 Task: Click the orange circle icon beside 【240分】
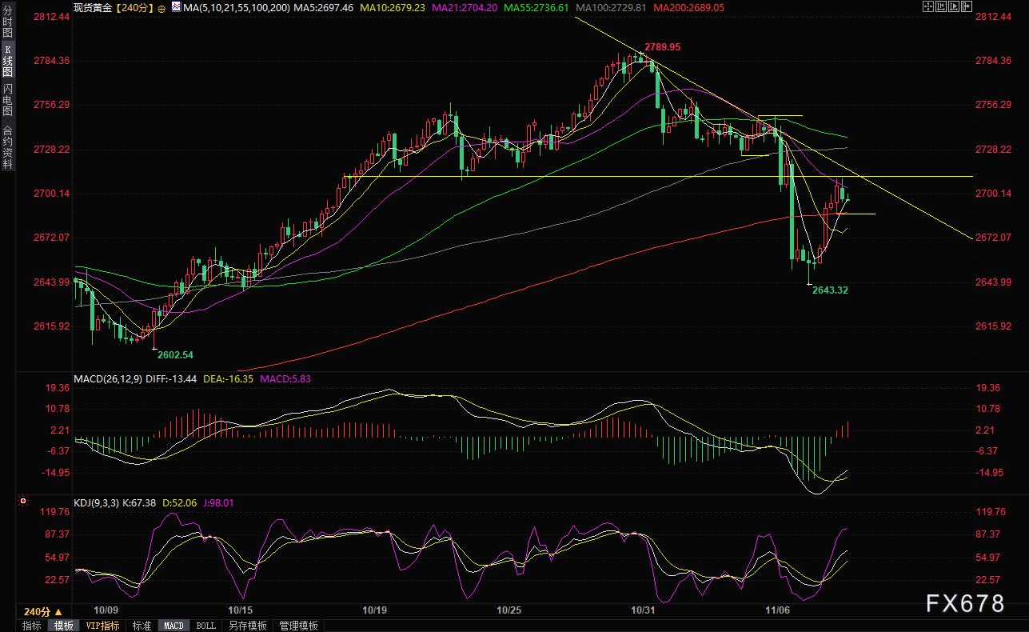point(162,7)
